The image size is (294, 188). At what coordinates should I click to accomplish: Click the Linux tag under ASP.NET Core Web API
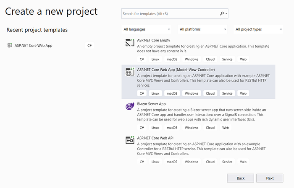click(x=155, y=162)
